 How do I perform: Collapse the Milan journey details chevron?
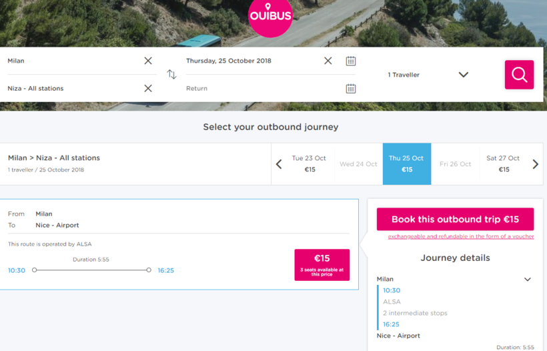coord(528,280)
